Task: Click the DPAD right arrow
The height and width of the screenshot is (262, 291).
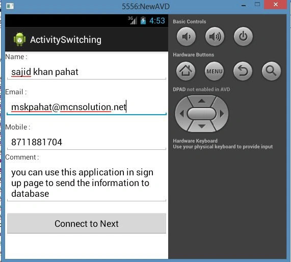Action: click(222, 114)
